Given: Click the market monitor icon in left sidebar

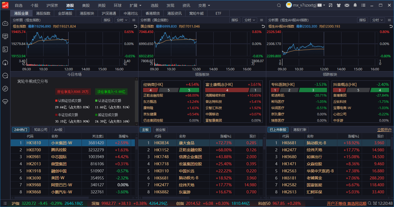Looking at the screenshot, I should [5, 36].
